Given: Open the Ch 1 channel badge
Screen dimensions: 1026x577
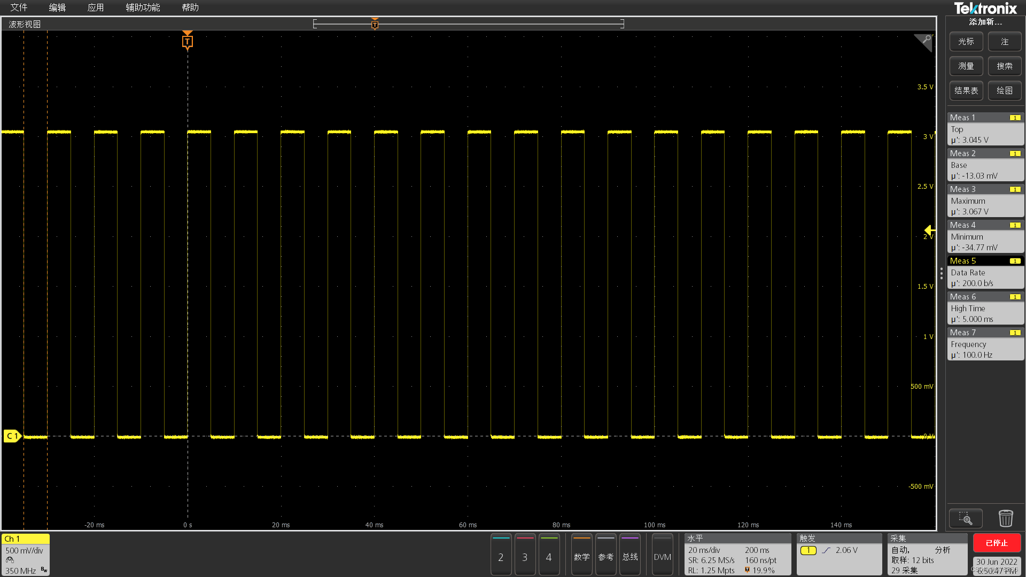Looking at the screenshot, I should pyautogui.click(x=26, y=555).
